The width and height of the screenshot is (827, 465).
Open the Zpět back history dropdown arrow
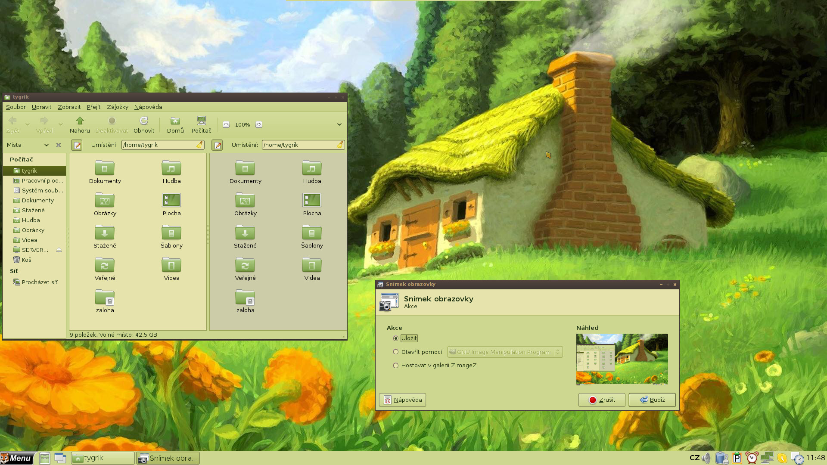(27, 124)
